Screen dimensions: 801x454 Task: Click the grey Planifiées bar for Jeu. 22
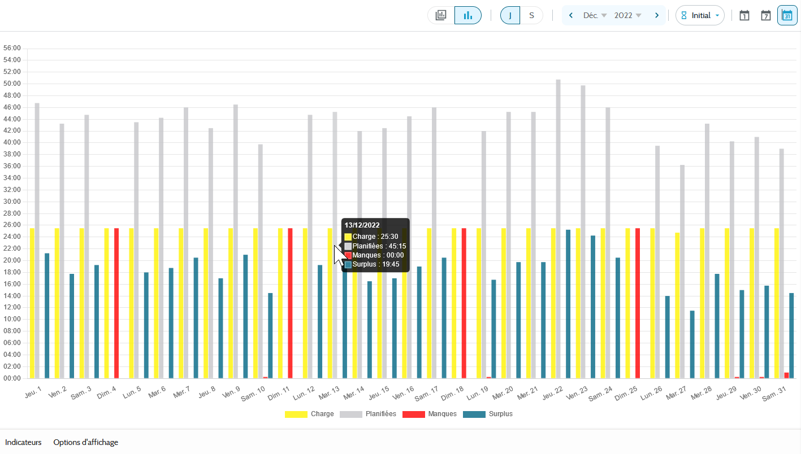click(x=558, y=229)
